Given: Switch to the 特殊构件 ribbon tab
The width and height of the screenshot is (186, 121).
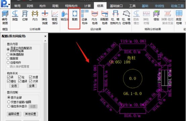Looking at the screenshot, I should 71,6.
